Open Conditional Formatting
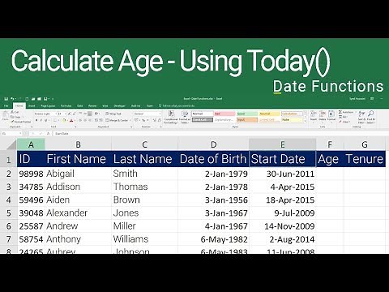389x292 pixels. 171,117
